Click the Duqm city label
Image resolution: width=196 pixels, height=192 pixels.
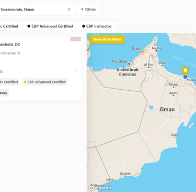(175, 135)
